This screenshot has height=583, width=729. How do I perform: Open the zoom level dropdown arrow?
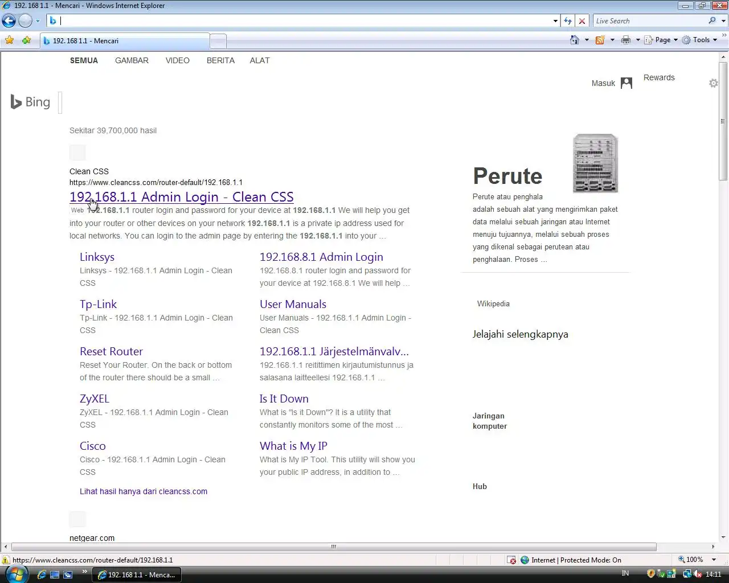click(x=714, y=560)
